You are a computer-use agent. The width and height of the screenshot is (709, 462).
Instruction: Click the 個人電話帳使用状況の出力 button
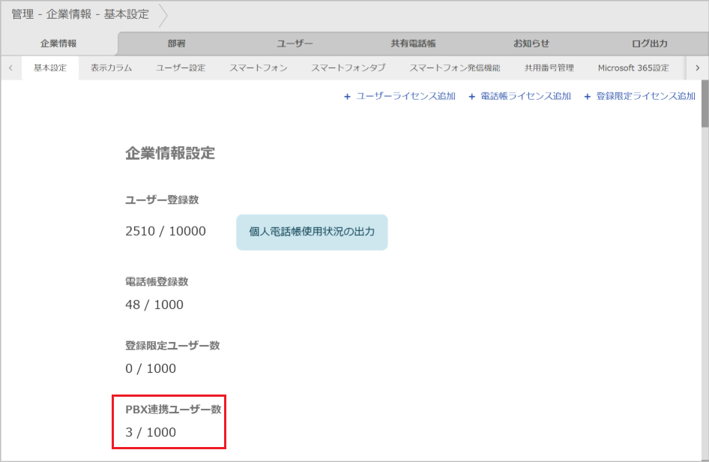[312, 232]
